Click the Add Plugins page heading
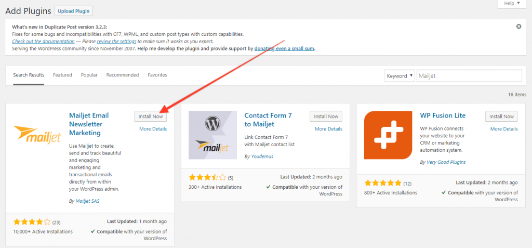Screen dimensions: 532x248 [28, 11]
